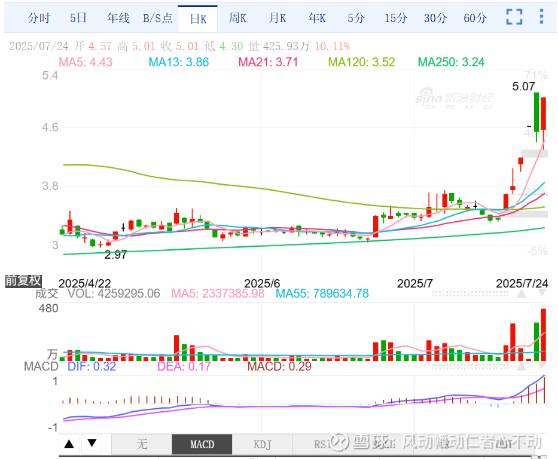Click the '2025/6' axis date label
This screenshot has width=558, height=459.
click(x=262, y=283)
